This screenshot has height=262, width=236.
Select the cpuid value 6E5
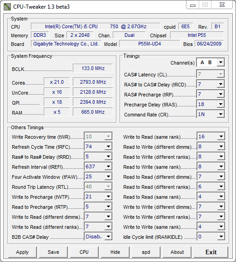(186, 26)
